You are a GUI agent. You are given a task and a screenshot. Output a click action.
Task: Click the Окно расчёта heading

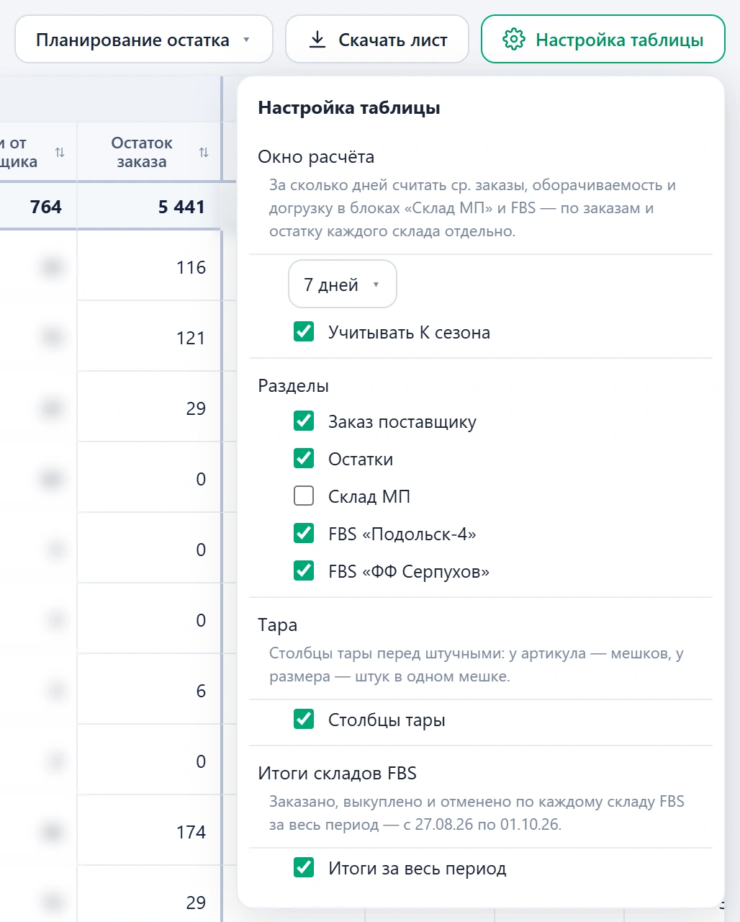tap(316, 156)
